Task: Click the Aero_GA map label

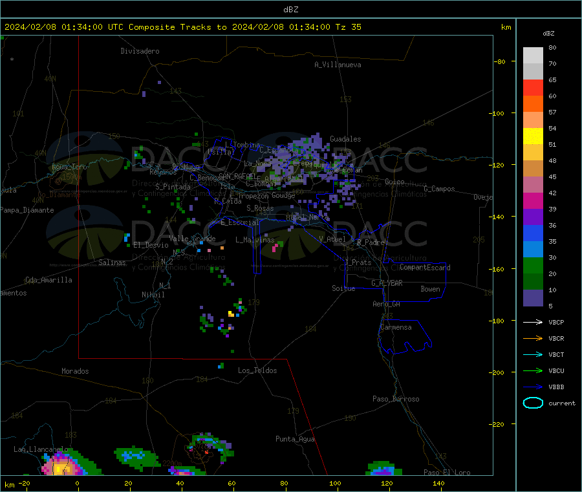Action: (x=386, y=304)
